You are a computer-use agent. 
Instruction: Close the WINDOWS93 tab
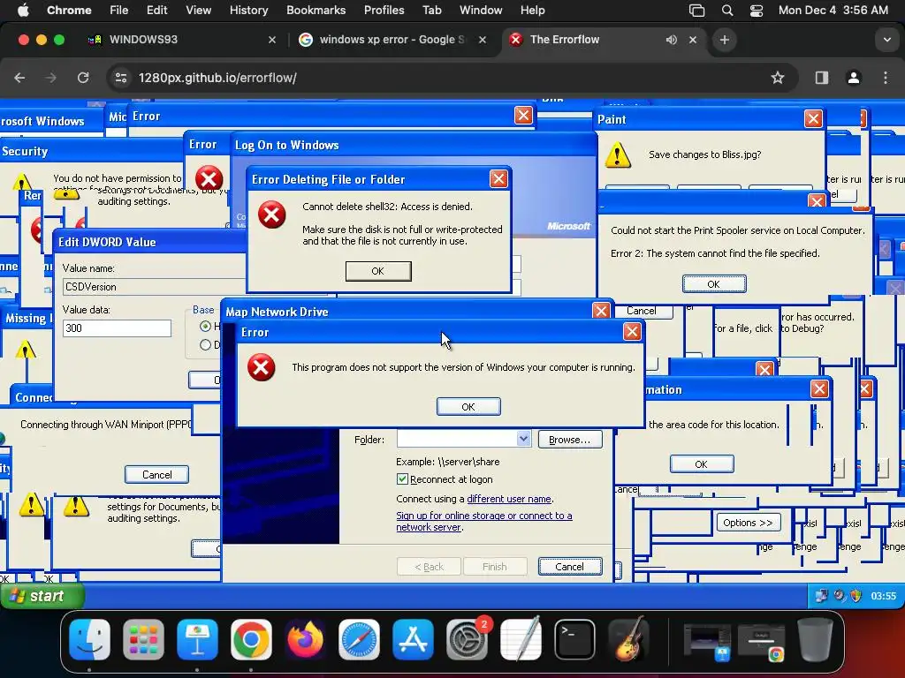[x=272, y=40]
